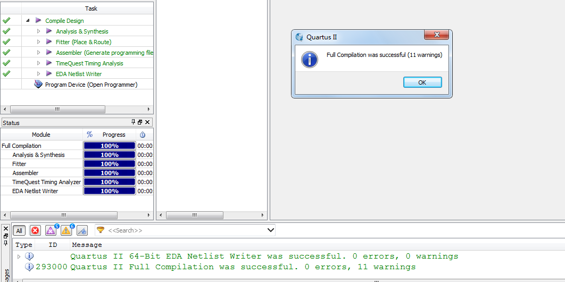Close the Status panel
The height and width of the screenshot is (282, 565).
point(147,122)
